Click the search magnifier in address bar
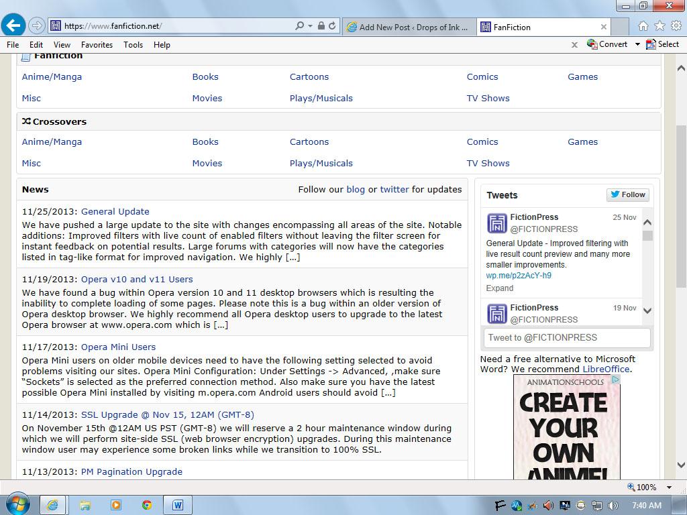The height and width of the screenshot is (515, 687). 300,26
